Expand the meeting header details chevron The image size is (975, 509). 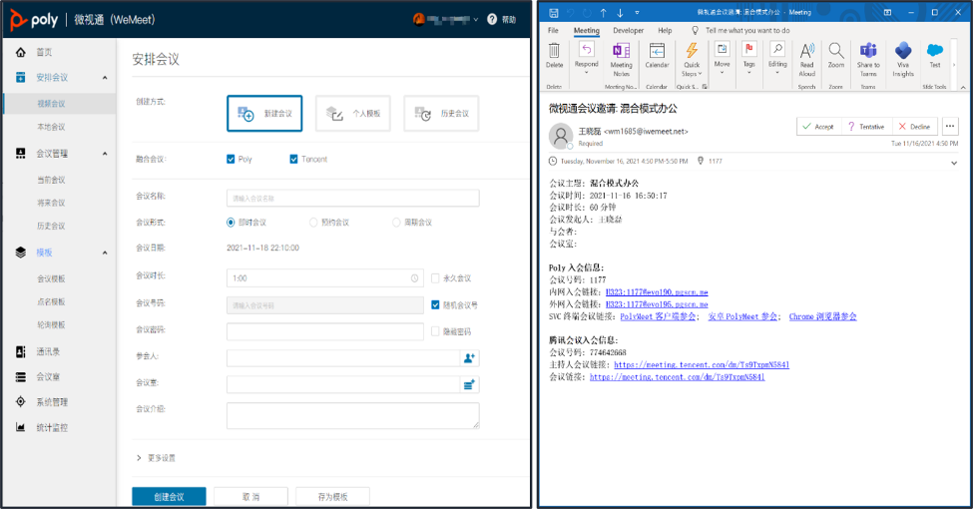click(954, 164)
